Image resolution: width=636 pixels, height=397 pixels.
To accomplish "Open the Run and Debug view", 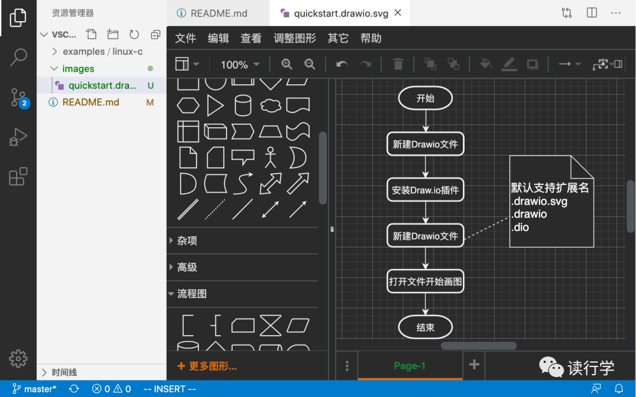I will (18, 137).
